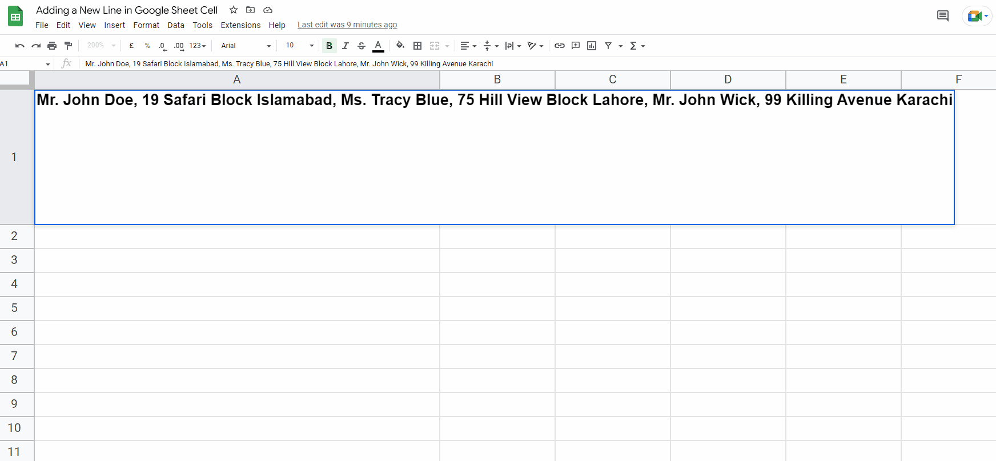Insert a comment
This screenshot has height=461, width=996.
pyautogui.click(x=576, y=46)
